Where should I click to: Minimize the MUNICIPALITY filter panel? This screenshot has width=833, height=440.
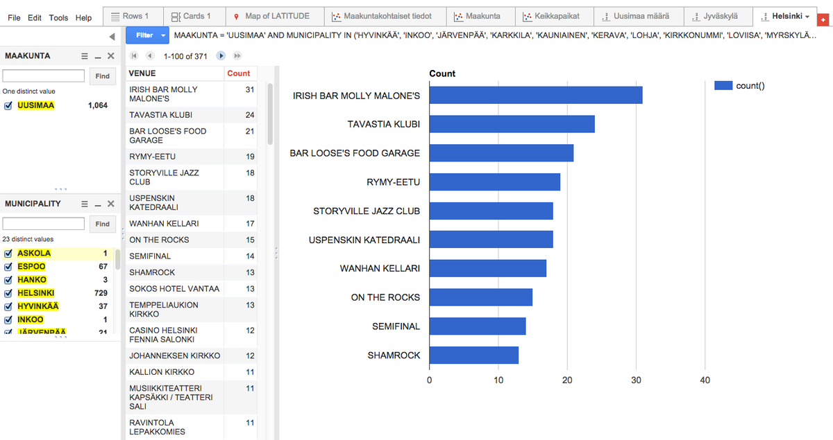pyautogui.click(x=98, y=204)
